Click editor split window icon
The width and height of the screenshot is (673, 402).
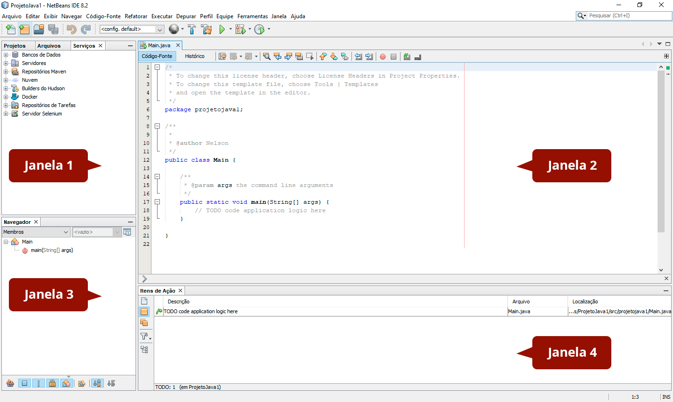[x=666, y=56]
